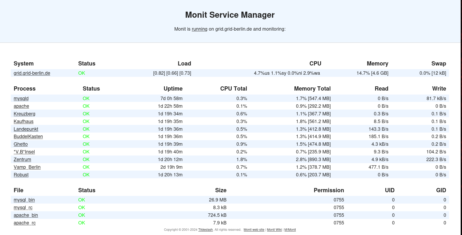The height and width of the screenshot is (235, 462).
Task: Open Kreuzberg process page
Action: (x=24, y=114)
